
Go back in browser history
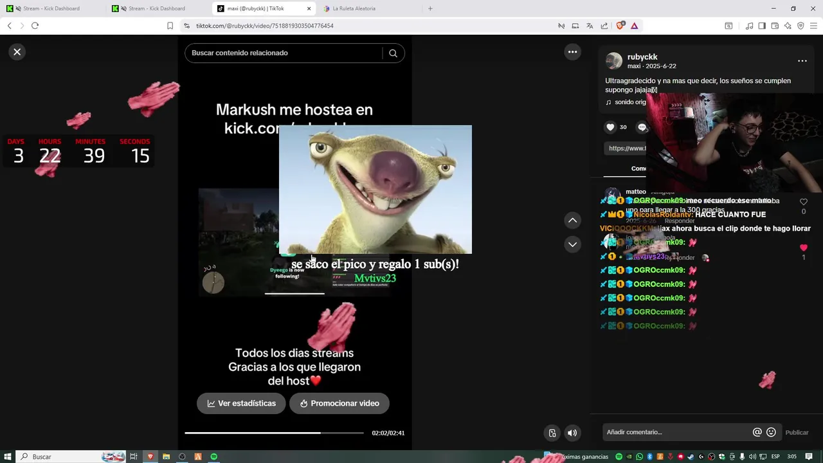[9, 26]
